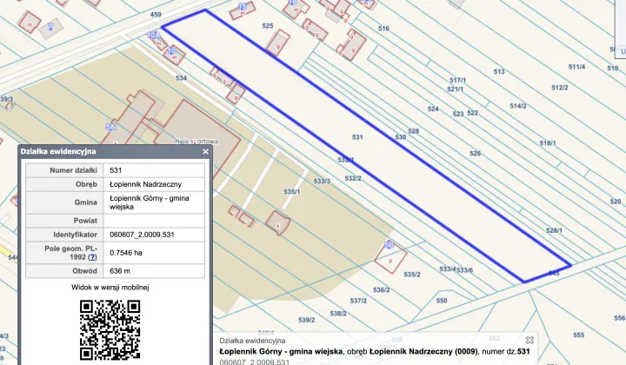626x365 pixels.
Task: Open the Widok w wersji mobilnej link
Action: (110, 287)
